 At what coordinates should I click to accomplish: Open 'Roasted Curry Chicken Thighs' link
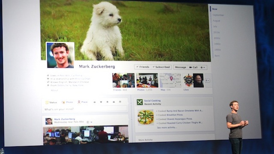click(x=185, y=123)
